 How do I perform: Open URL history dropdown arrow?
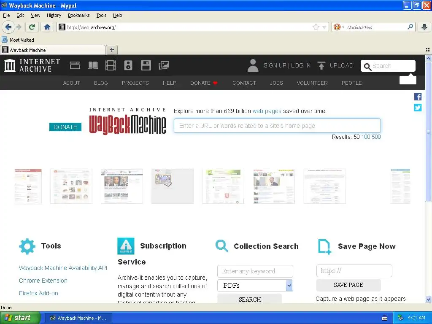pos(324,27)
